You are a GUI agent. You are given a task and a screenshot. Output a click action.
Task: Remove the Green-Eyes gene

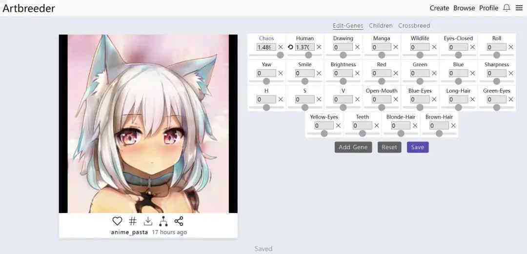click(x=511, y=99)
